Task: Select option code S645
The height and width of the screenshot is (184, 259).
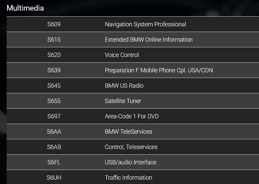Action: 54,86
